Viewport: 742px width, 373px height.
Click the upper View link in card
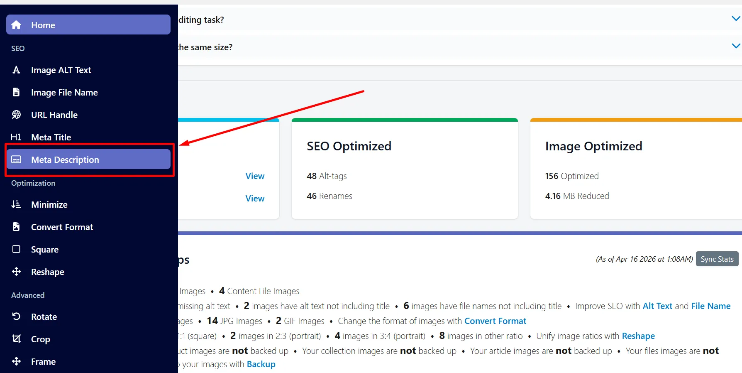click(x=255, y=176)
